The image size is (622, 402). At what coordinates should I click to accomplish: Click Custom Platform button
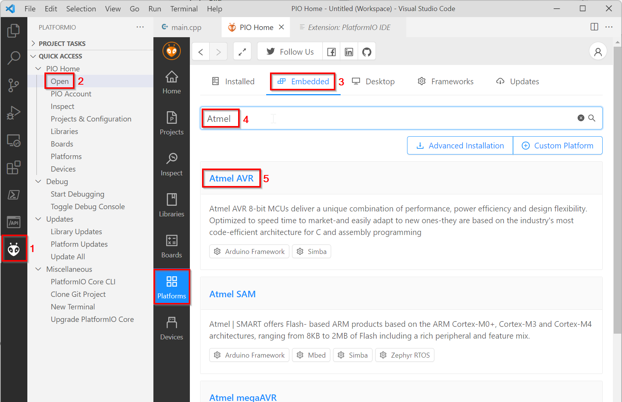tap(558, 146)
